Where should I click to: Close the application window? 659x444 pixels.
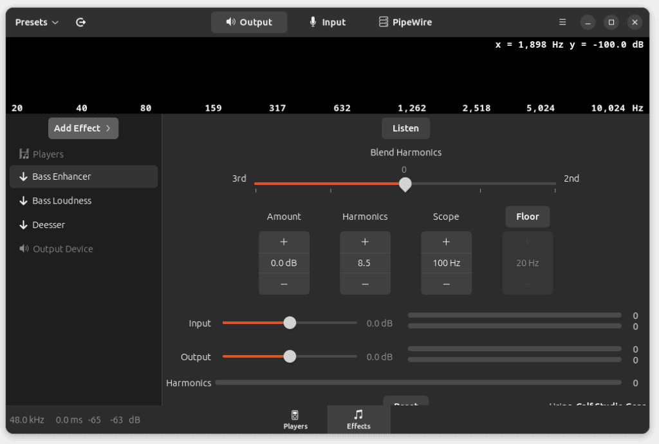point(635,23)
